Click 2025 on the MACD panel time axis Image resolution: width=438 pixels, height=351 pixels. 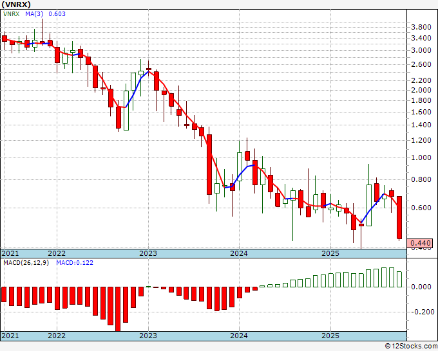[330, 336]
